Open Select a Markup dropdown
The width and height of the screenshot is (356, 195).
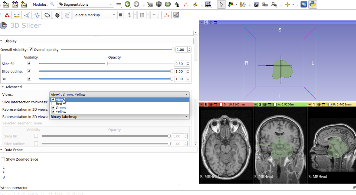point(94,15)
